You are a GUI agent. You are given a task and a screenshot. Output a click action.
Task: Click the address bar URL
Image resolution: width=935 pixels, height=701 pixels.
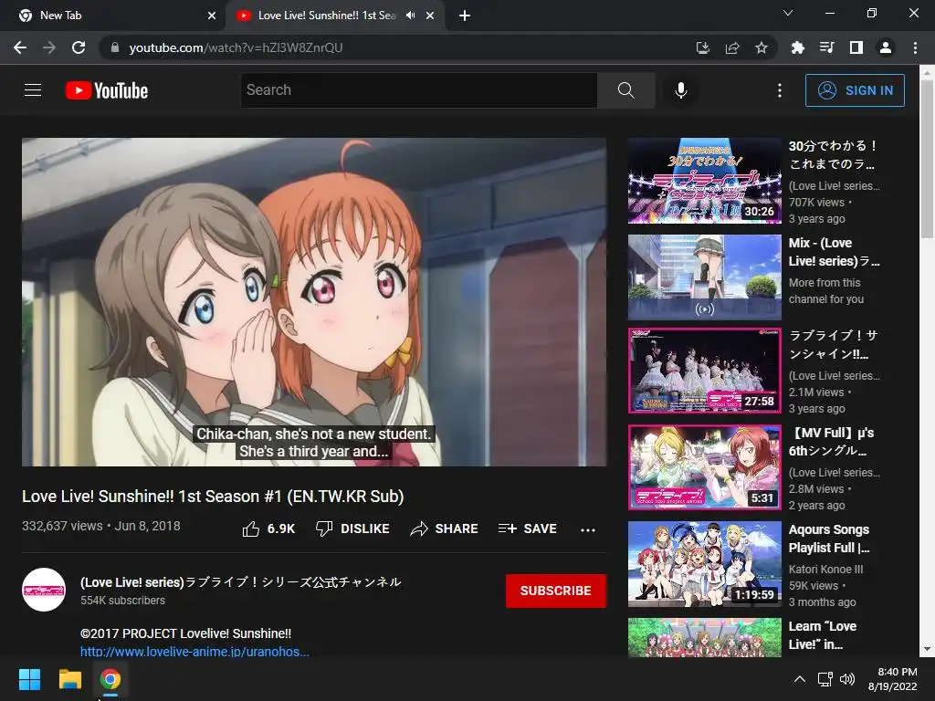(236, 47)
